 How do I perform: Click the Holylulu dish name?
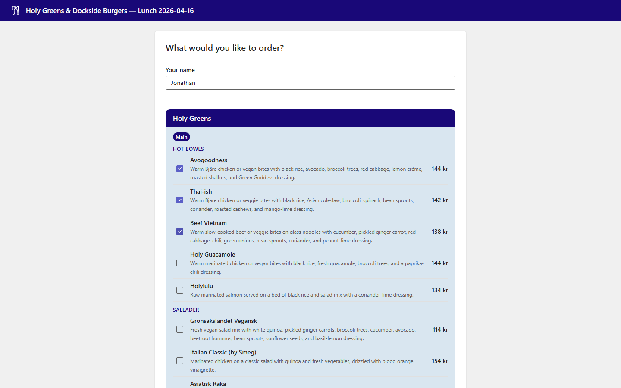[201, 286]
